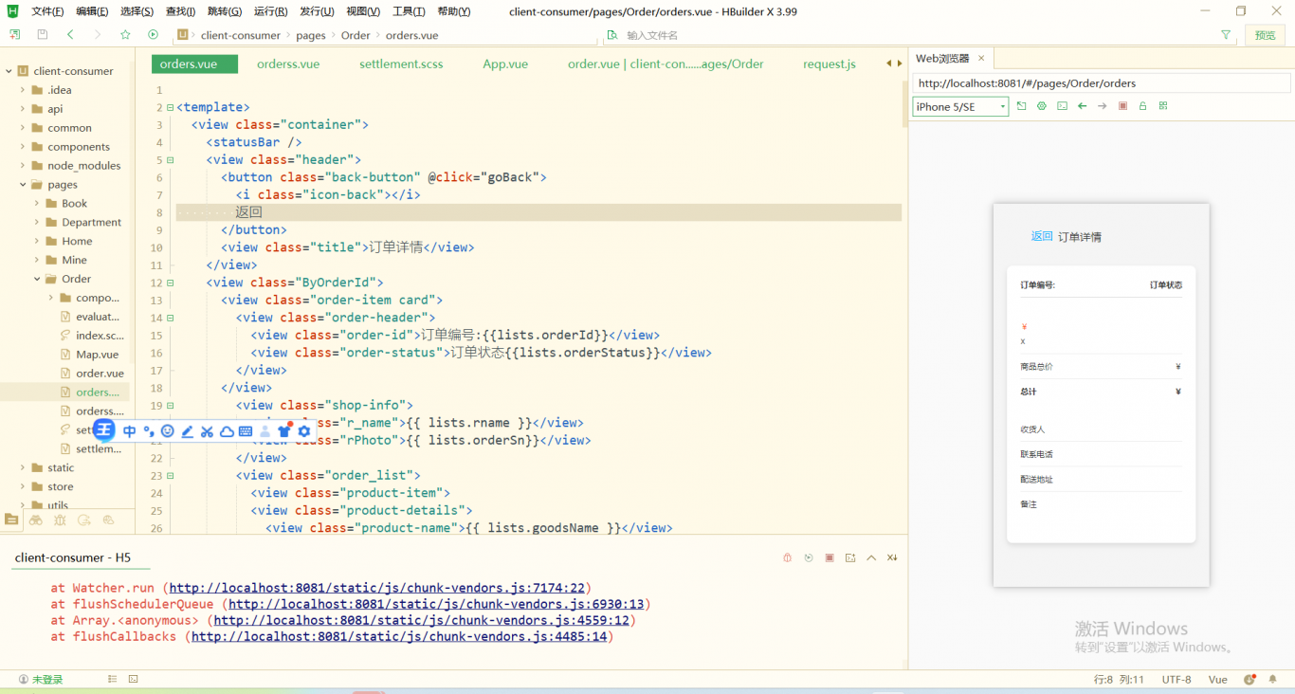Click the web browser settings gear icon
The width and height of the screenshot is (1295, 694).
pyautogui.click(x=1041, y=106)
